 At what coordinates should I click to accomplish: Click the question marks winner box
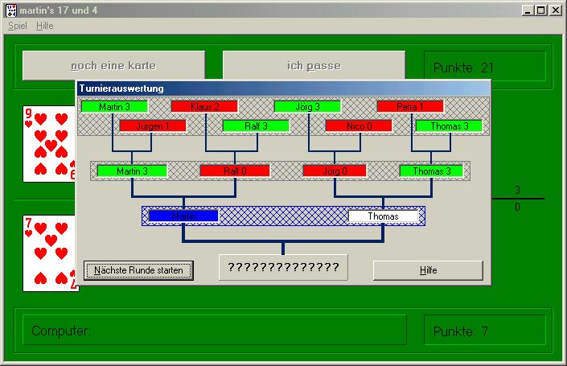coord(283,267)
